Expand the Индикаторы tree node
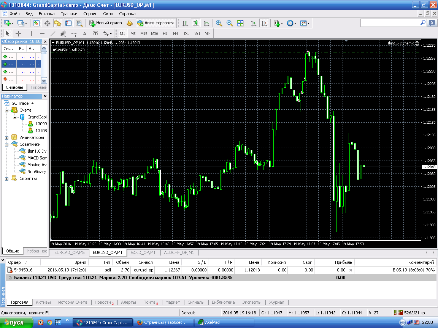Screen dimensions: 438x328 [x=6, y=138]
